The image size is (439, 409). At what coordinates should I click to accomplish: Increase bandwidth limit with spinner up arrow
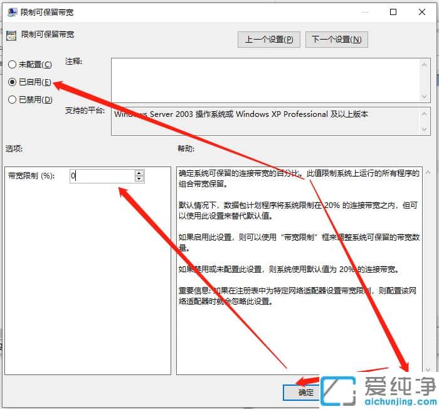[139, 173]
